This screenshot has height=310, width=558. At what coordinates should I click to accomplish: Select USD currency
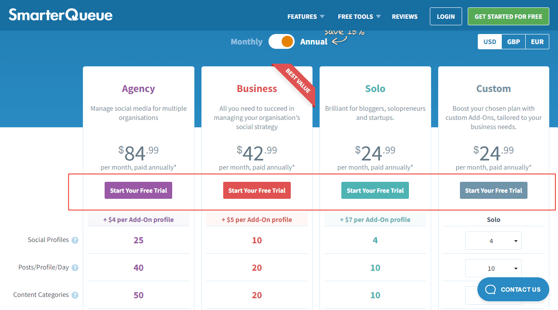[x=490, y=42]
